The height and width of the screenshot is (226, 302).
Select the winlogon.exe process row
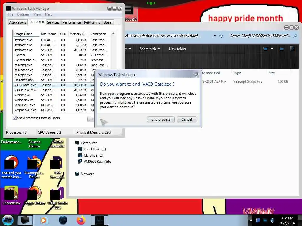(x=54, y=100)
